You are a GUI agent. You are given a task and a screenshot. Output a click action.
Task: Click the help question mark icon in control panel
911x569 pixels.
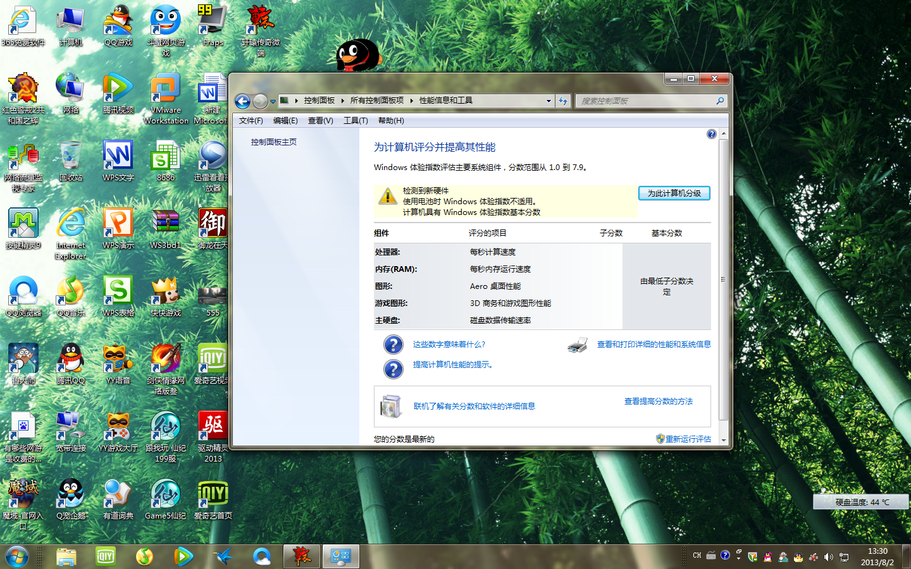click(x=711, y=134)
